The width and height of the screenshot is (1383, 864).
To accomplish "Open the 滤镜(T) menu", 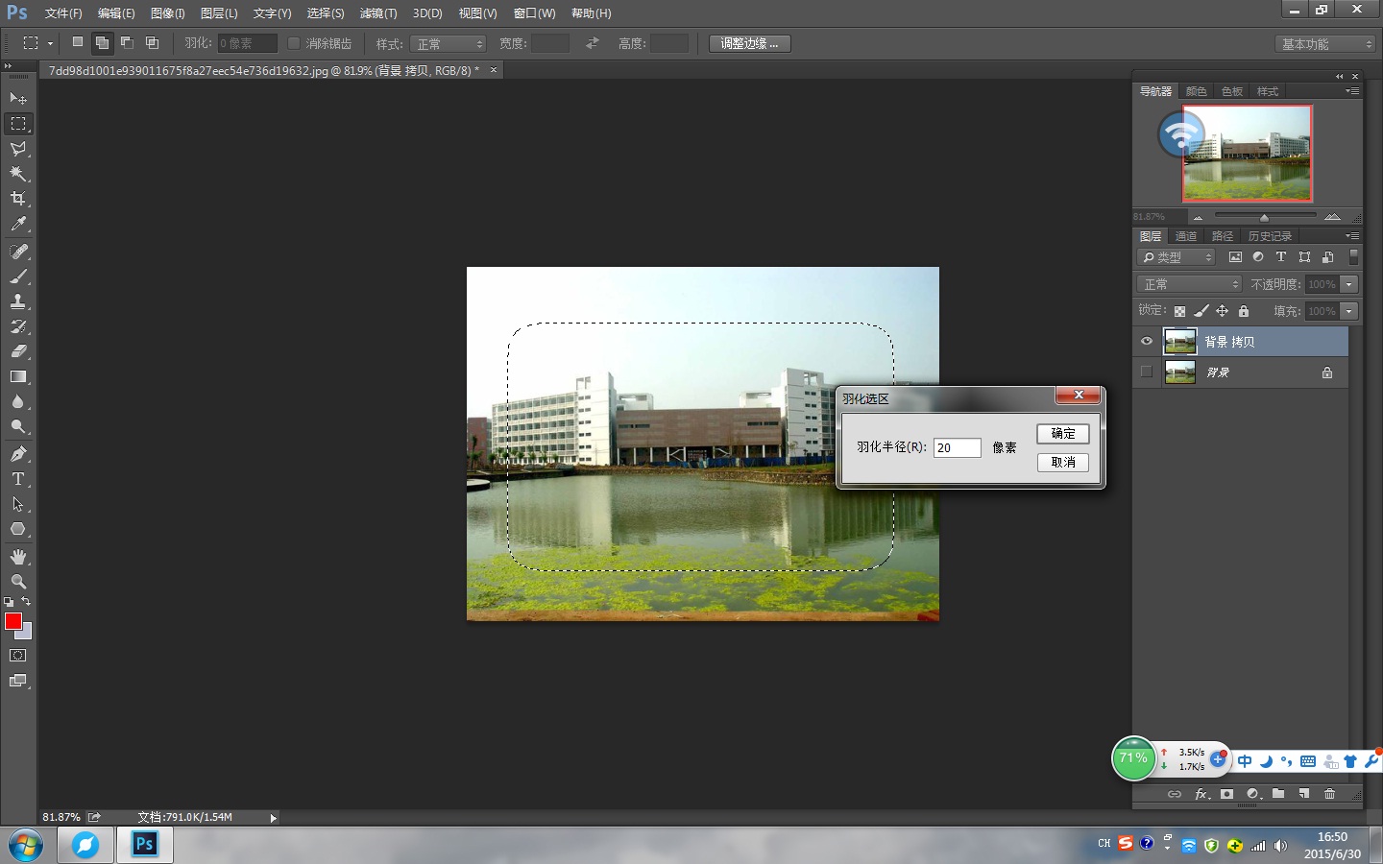I will [x=378, y=13].
